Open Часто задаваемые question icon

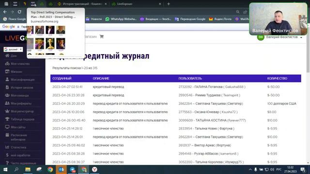(x=7, y=163)
